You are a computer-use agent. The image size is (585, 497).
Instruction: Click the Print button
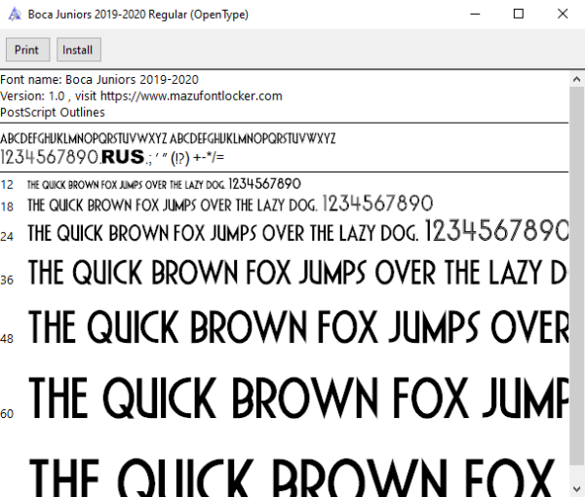(x=27, y=50)
